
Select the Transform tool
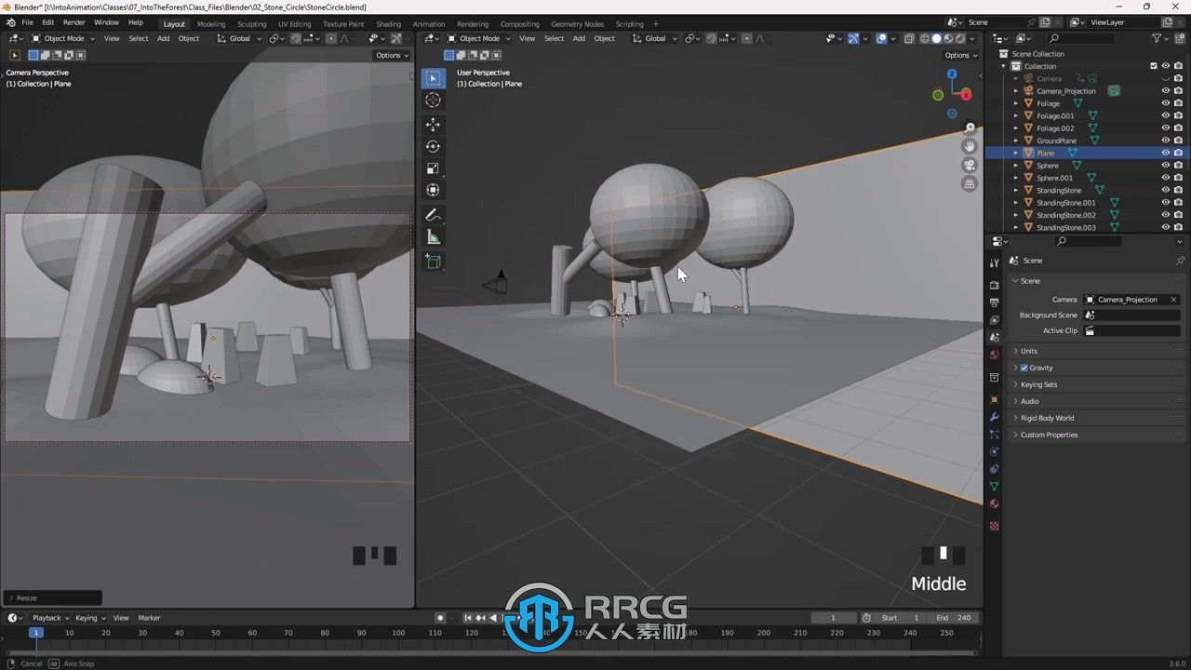pos(433,190)
